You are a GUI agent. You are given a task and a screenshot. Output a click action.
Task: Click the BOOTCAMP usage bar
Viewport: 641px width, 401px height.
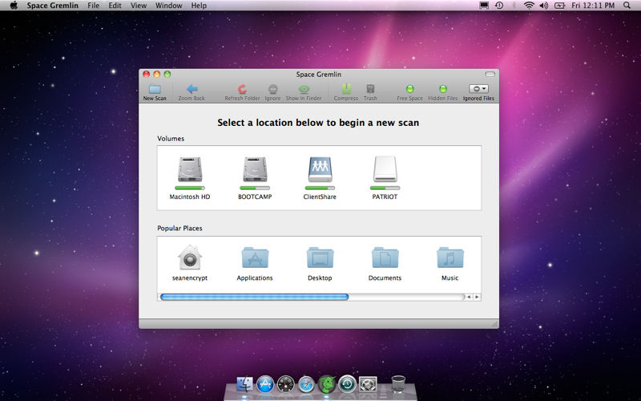pos(255,188)
